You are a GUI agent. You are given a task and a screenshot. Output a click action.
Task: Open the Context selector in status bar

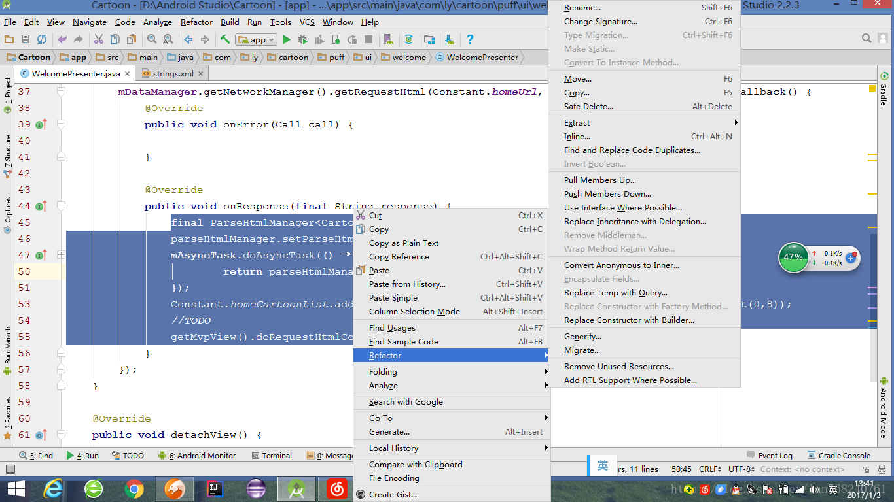pos(803,469)
